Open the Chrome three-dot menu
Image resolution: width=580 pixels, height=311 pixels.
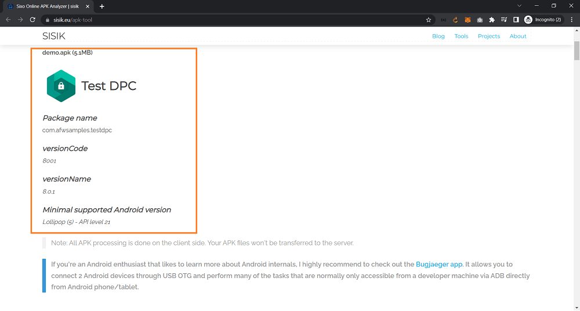pyautogui.click(x=572, y=20)
